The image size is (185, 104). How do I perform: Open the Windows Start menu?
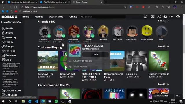point(3,101)
